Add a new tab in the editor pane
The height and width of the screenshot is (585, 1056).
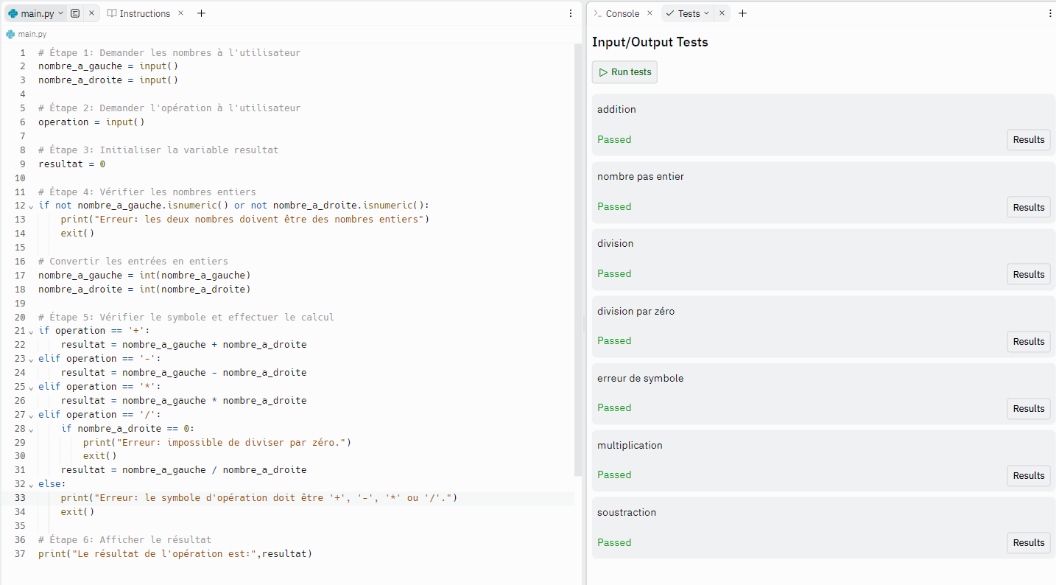(x=202, y=13)
